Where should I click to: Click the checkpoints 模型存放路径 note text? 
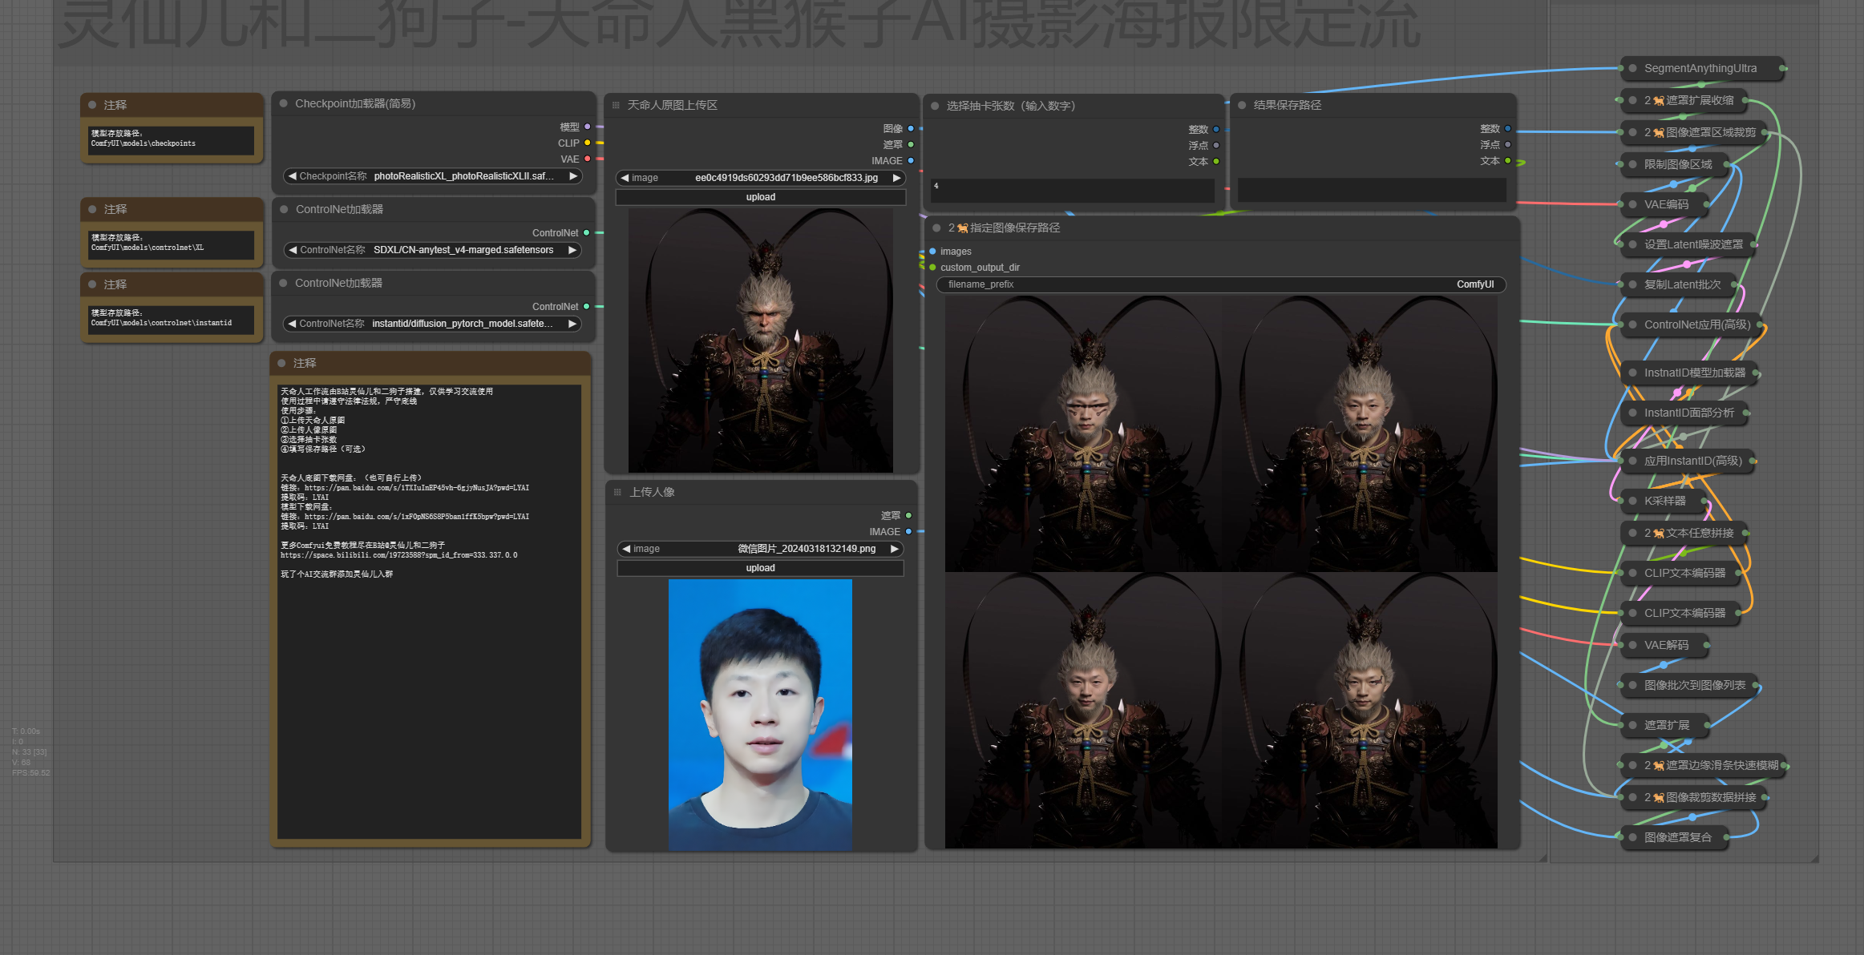[171, 139]
